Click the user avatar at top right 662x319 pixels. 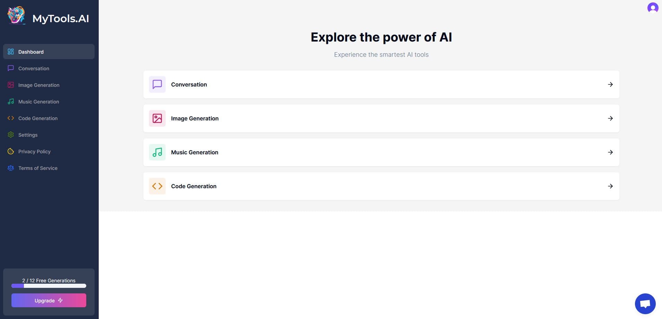(x=652, y=8)
